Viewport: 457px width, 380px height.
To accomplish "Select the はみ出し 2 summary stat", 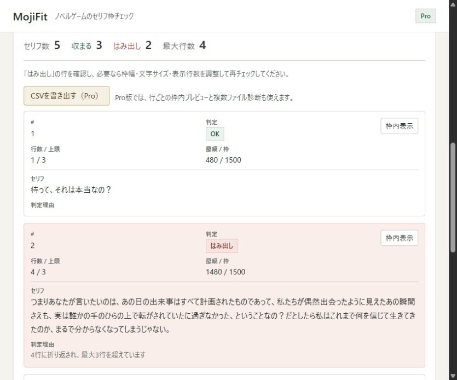I will 132,45.
